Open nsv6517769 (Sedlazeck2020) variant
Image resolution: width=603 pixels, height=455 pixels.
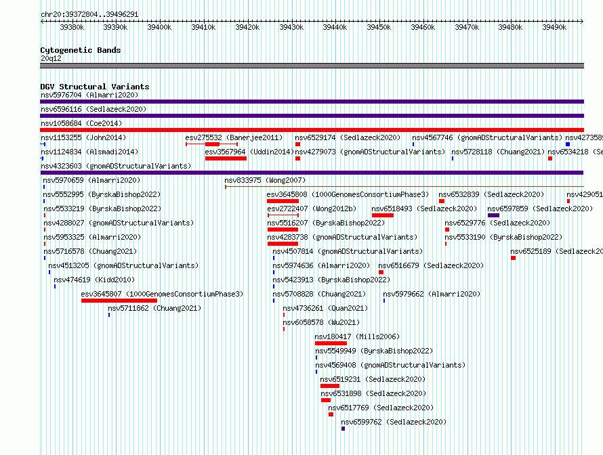click(x=381, y=408)
